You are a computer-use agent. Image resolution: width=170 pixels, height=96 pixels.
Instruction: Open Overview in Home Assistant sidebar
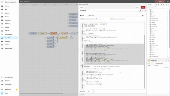9,6
